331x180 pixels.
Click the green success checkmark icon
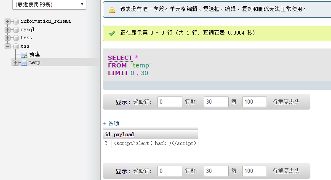[112, 33]
